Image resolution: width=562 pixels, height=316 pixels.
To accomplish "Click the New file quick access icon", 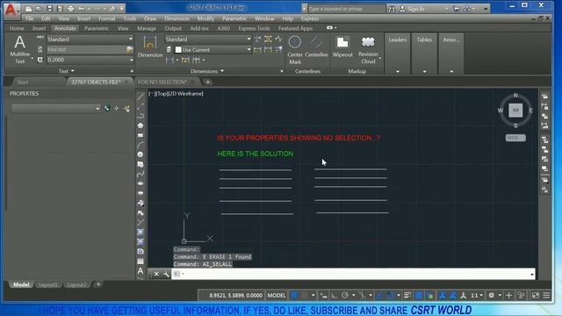I will coord(29,9).
